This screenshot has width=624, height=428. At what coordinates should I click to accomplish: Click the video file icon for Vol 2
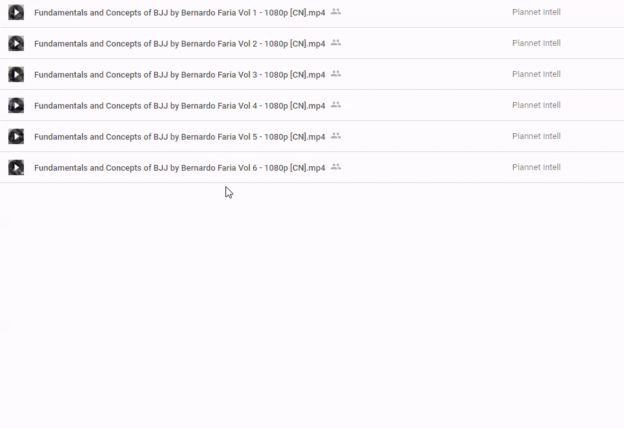[x=16, y=43]
